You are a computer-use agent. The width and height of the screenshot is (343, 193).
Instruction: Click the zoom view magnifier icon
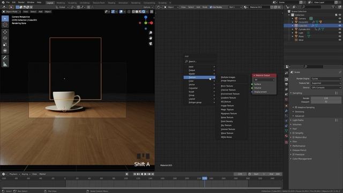point(151,33)
